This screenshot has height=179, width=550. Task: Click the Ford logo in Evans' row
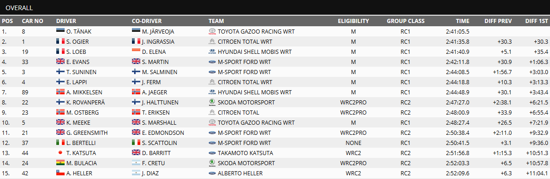(x=212, y=62)
